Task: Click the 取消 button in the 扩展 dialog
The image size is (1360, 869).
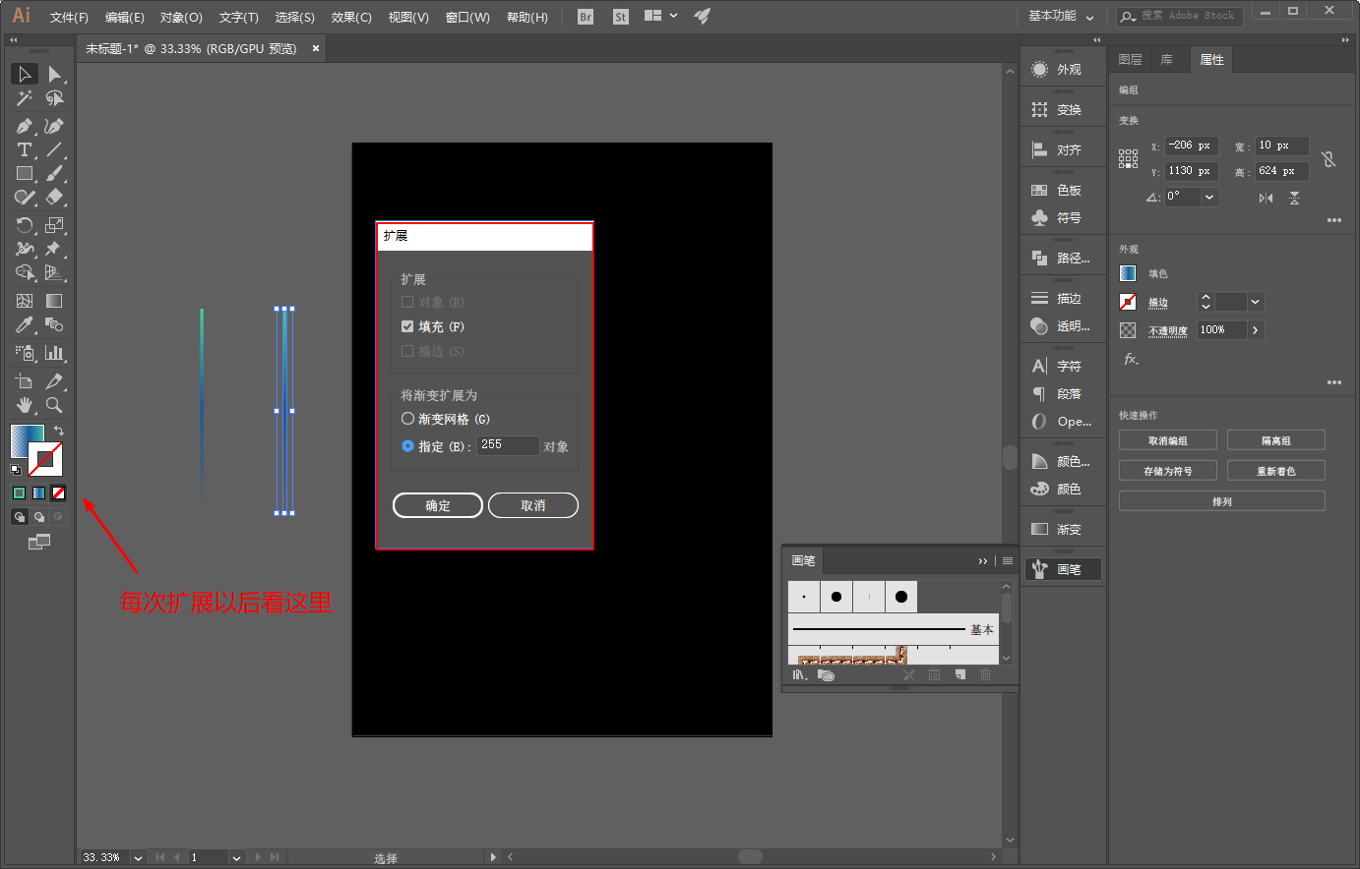Action: pos(533,505)
